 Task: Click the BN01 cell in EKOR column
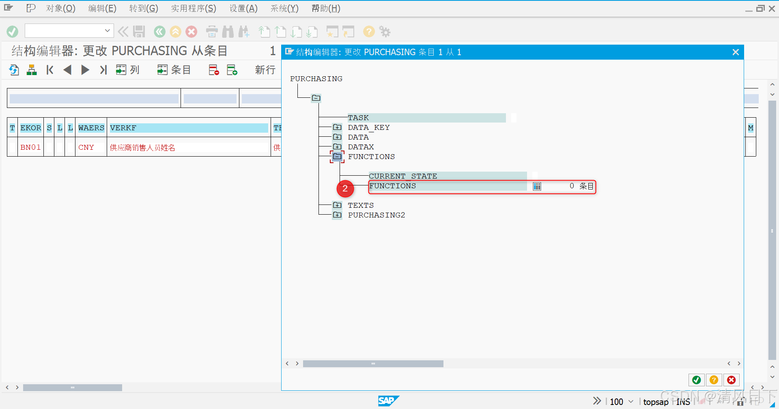[x=31, y=147]
